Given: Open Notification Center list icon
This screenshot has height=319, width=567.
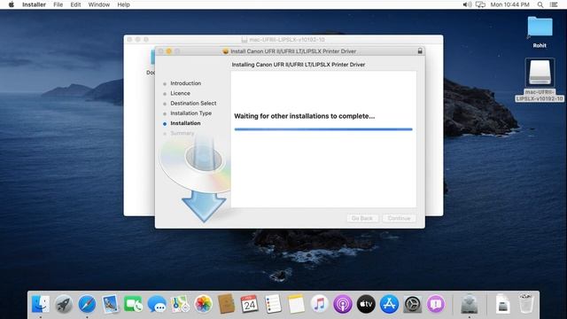Looking at the screenshot, I should (x=554, y=4).
